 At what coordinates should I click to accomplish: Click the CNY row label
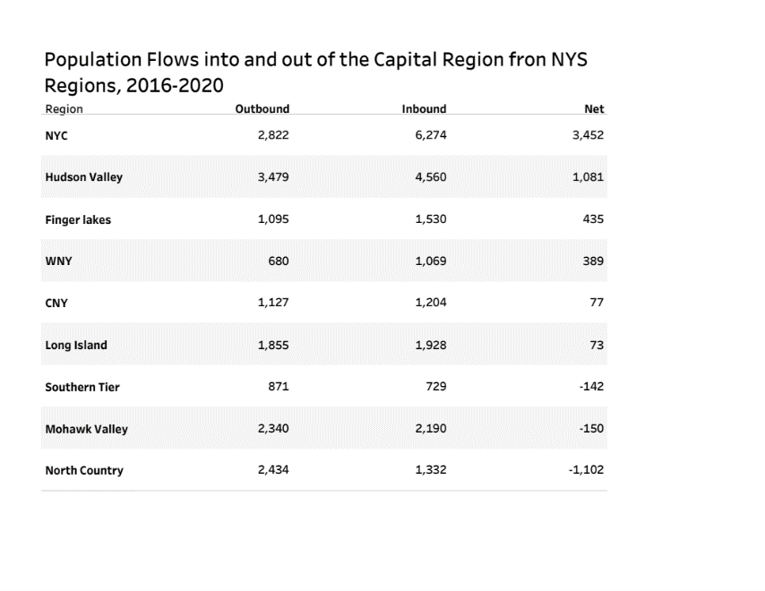coord(56,303)
